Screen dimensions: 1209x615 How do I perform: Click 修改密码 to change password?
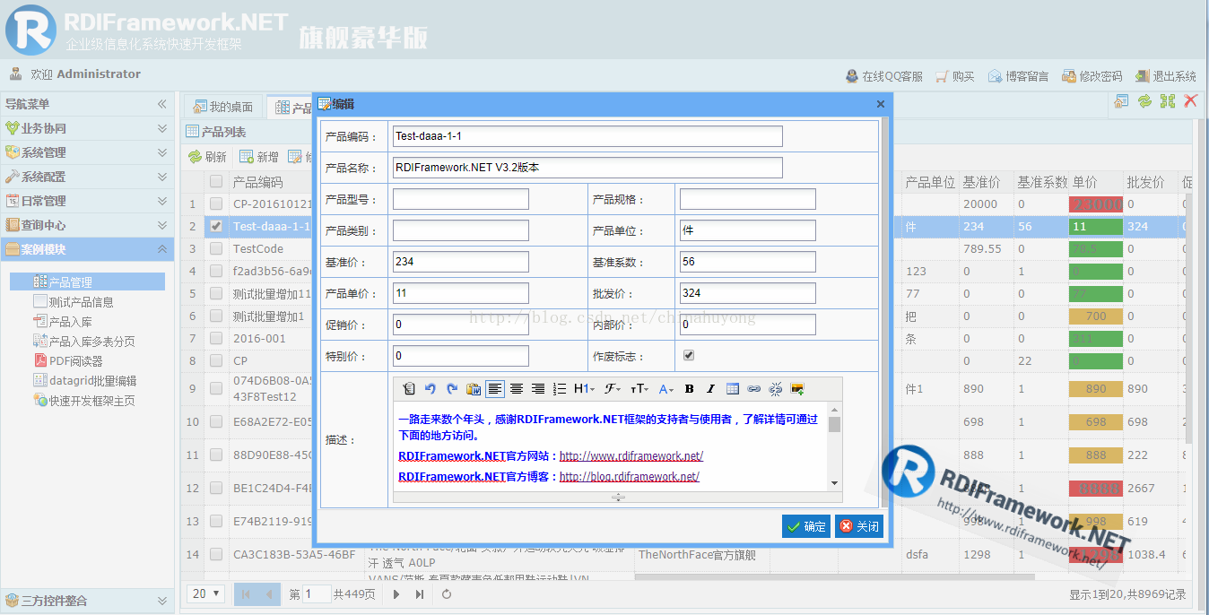[x=1092, y=76]
